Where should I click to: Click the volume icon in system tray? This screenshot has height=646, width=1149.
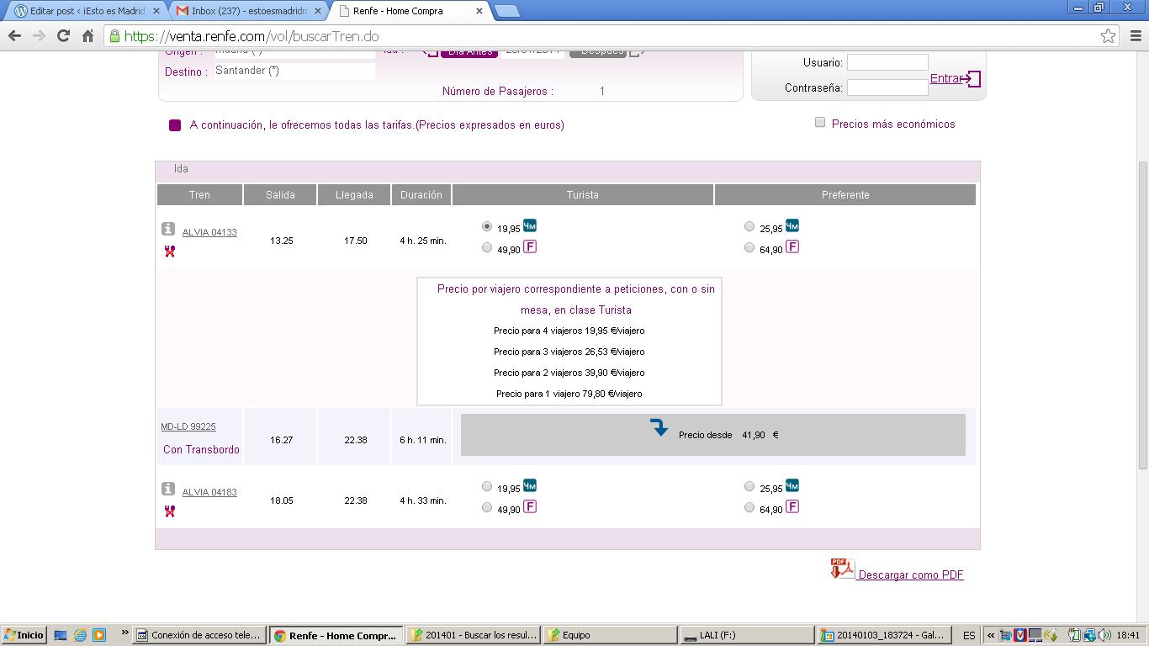tap(1104, 635)
